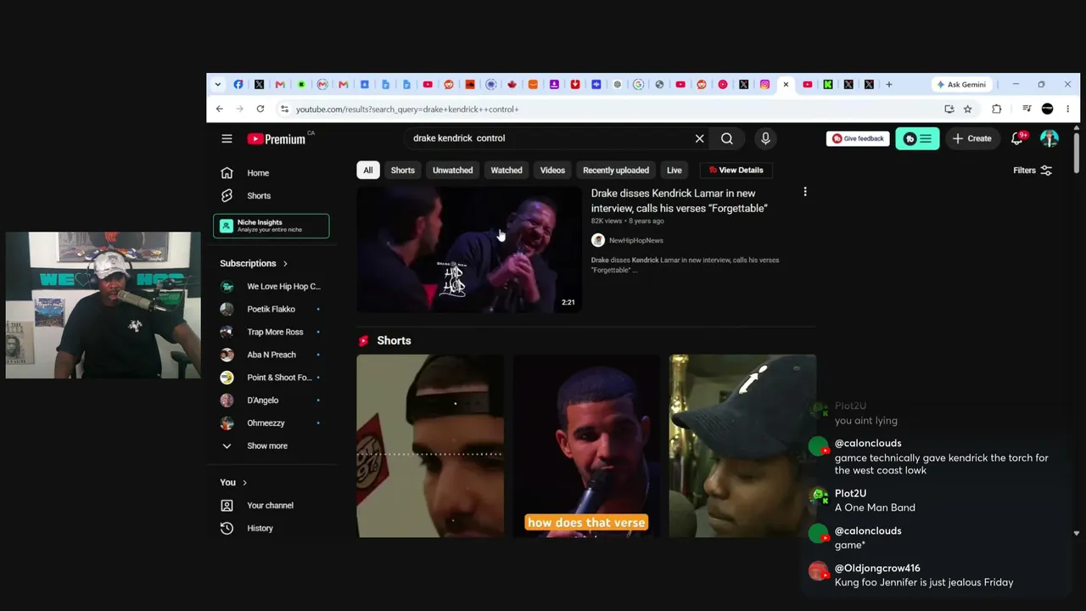The width and height of the screenshot is (1086, 611).
Task: Select the All filter chip
Action: (368, 170)
